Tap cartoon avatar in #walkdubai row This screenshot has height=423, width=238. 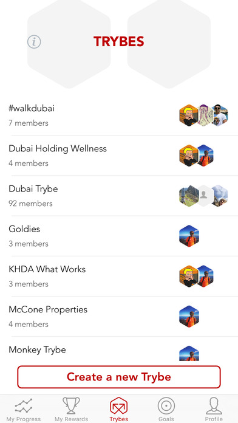(x=189, y=115)
